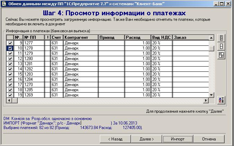Click the 'Вид НДС' column header
The height and width of the screenshot is (146, 234).
(162, 37)
